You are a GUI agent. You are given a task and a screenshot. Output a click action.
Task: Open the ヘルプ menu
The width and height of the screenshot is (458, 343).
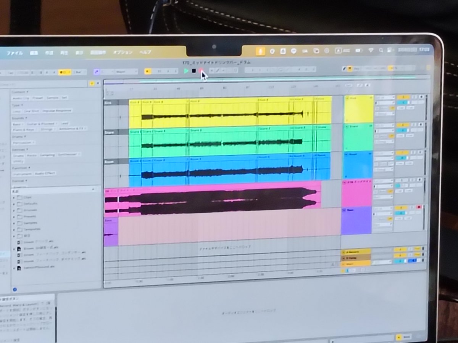coord(145,52)
